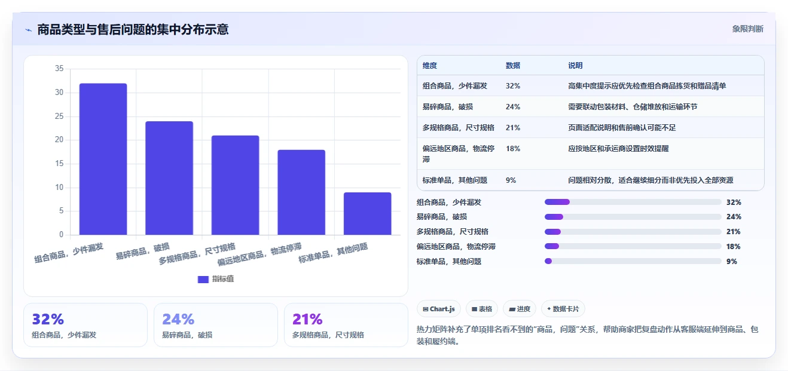
Task: Click the 9% value in the table
Action: tap(511, 180)
